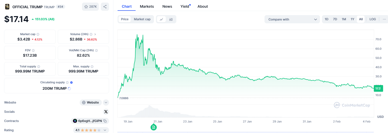Copy the contract address icon

coord(105,121)
